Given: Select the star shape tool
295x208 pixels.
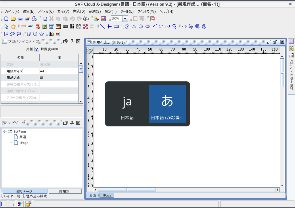Looking at the screenshot, I should (41, 34).
